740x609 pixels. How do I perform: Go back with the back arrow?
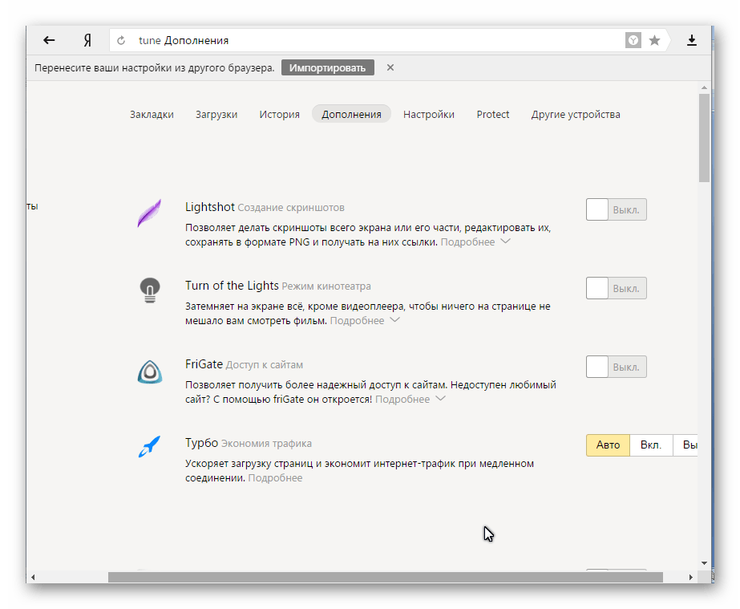click(49, 40)
